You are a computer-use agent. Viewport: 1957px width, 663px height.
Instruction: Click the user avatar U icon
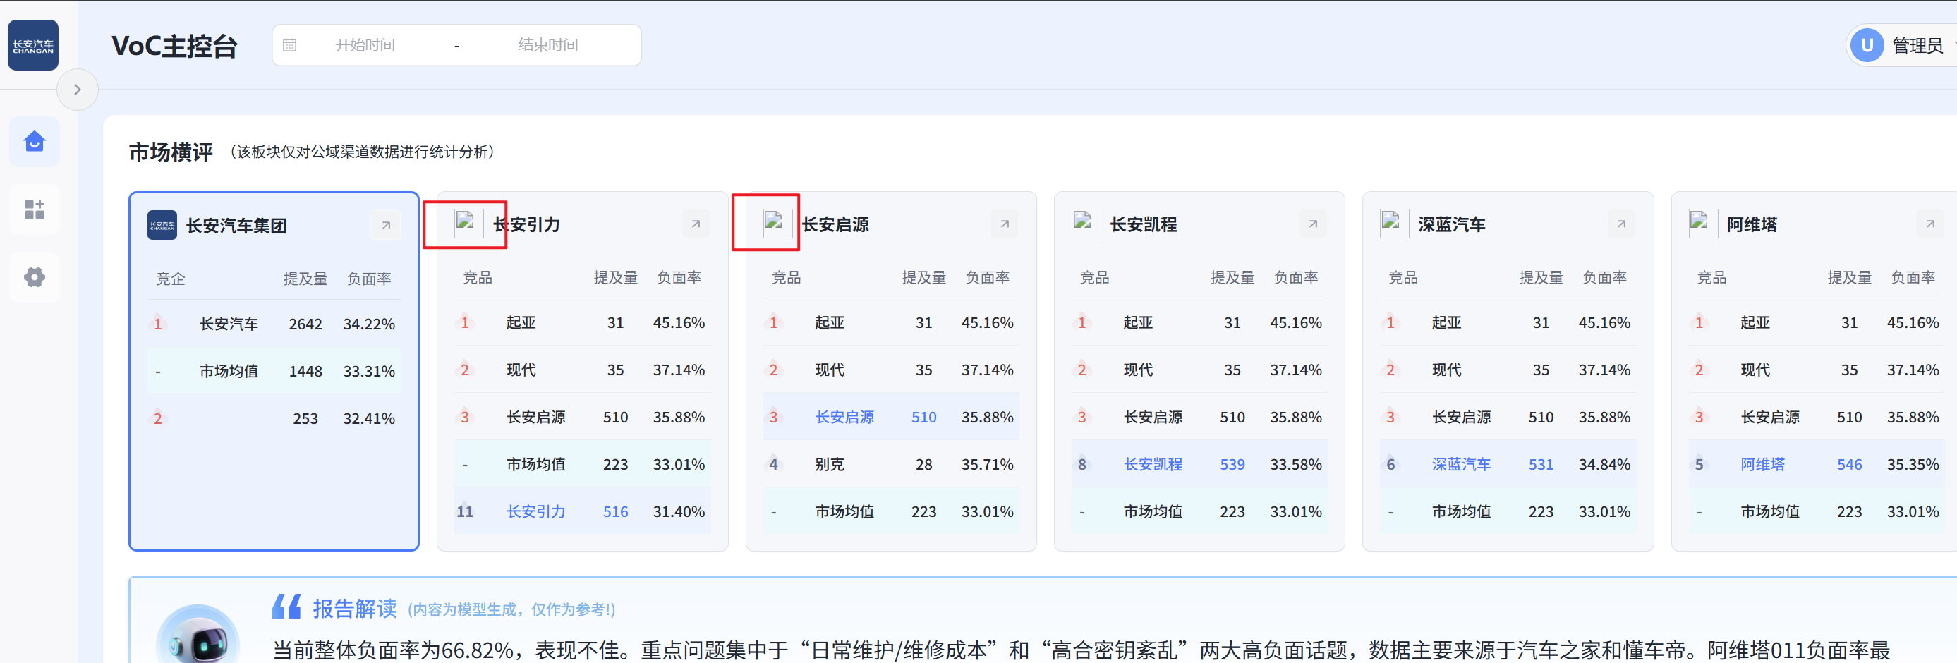[1867, 46]
